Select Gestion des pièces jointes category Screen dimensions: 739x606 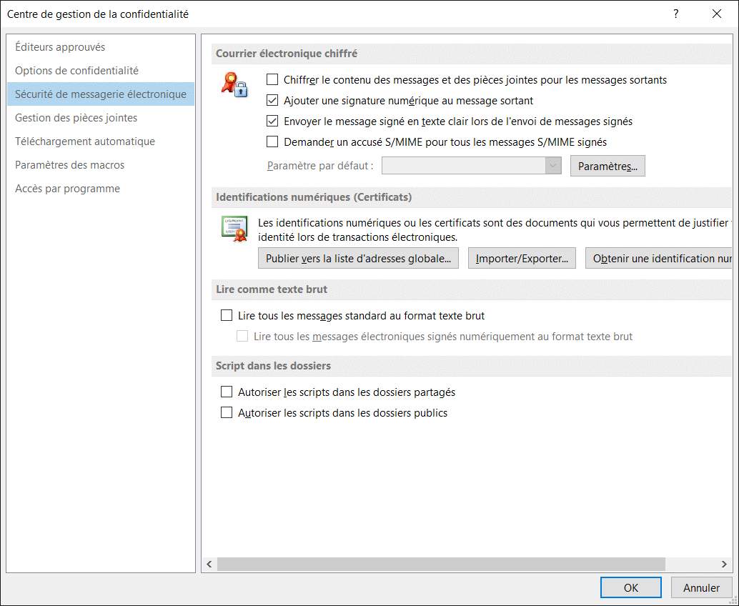tap(76, 118)
